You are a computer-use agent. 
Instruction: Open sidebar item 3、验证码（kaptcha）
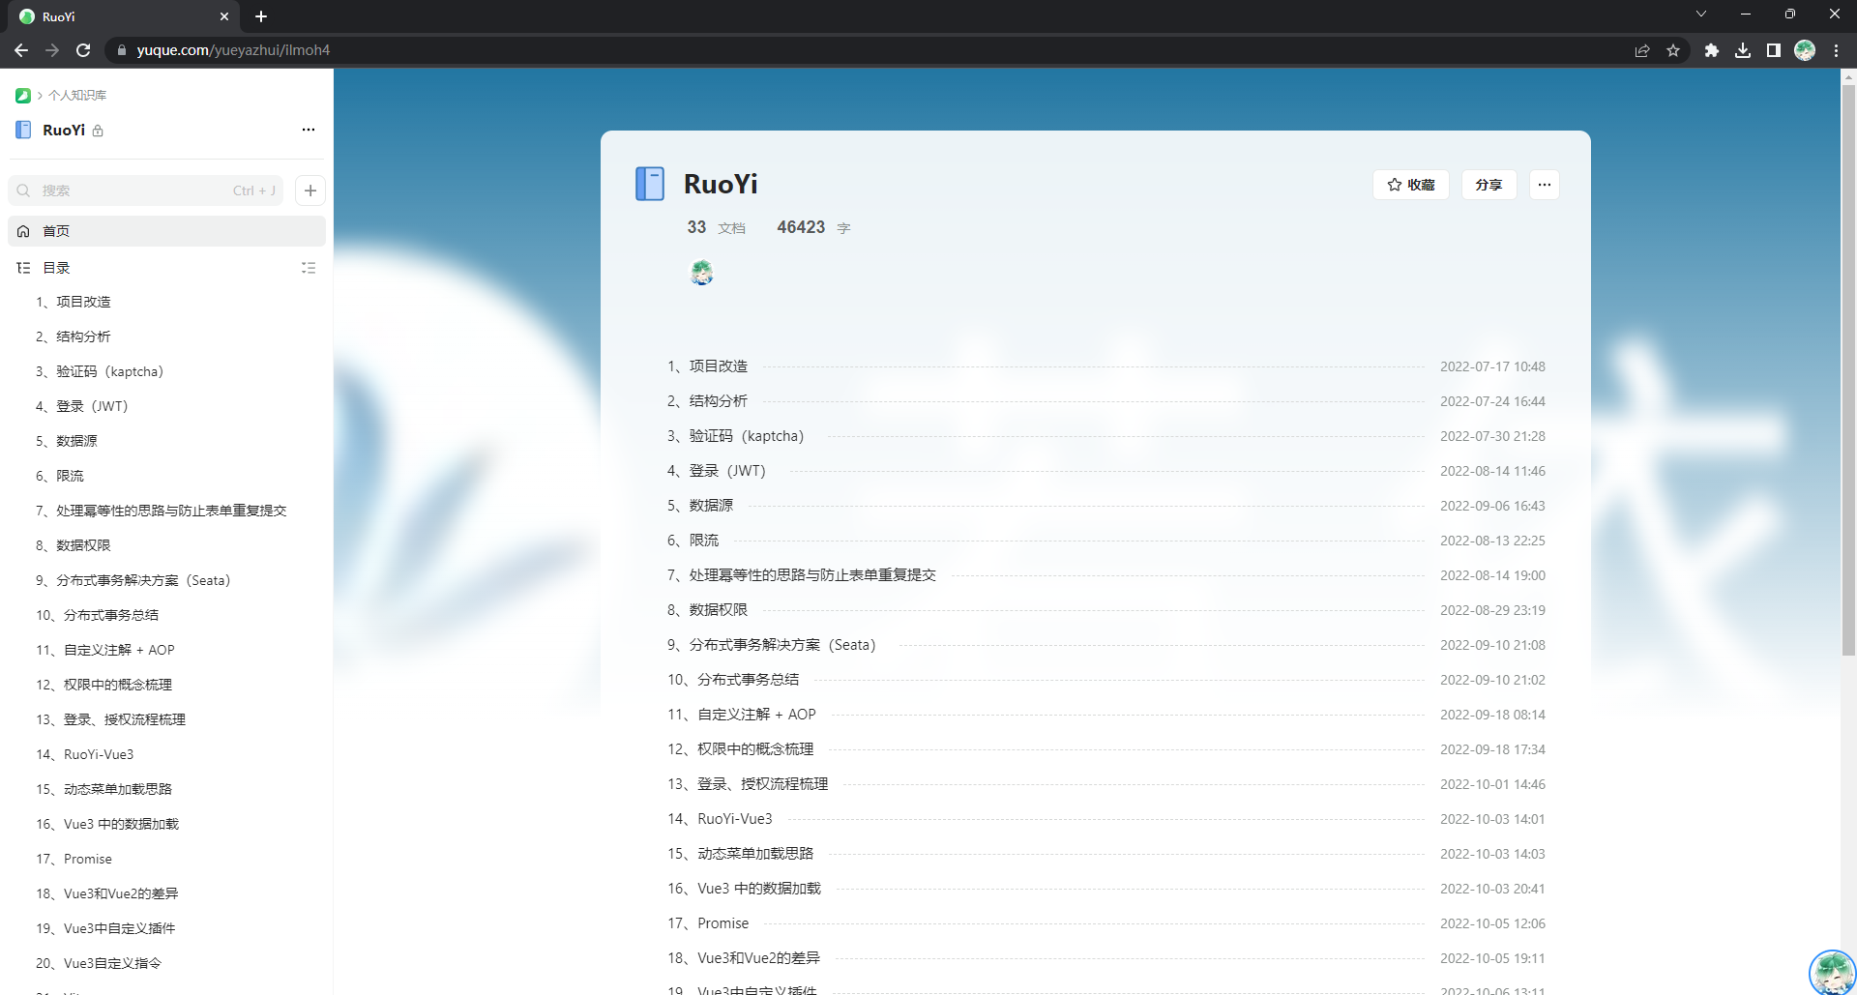point(100,371)
